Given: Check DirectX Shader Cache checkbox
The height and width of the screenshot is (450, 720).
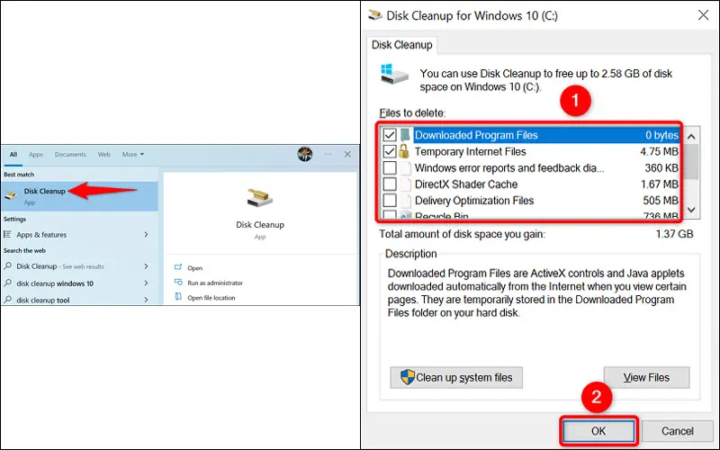Looking at the screenshot, I should pyautogui.click(x=390, y=184).
